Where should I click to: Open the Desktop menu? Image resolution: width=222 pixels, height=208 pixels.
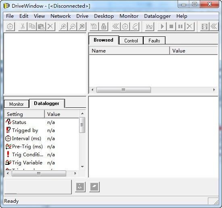(x=104, y=16)
